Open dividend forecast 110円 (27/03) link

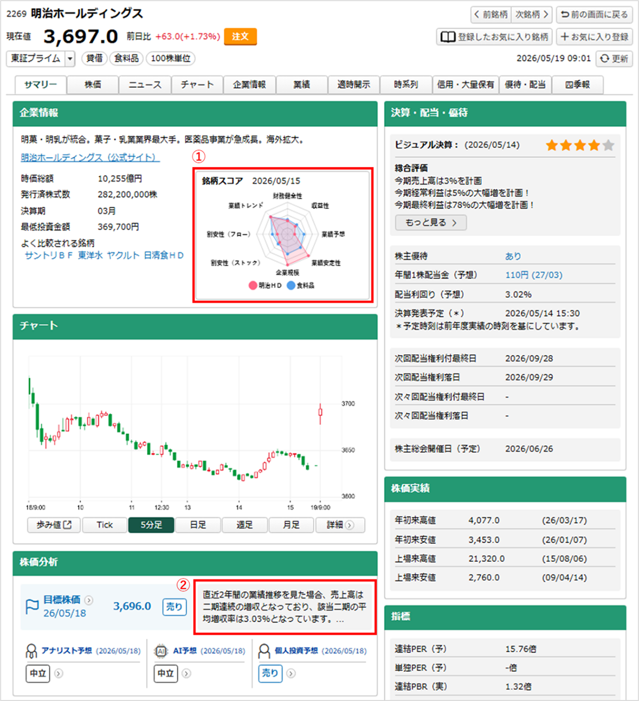click(x=534, y=275)
